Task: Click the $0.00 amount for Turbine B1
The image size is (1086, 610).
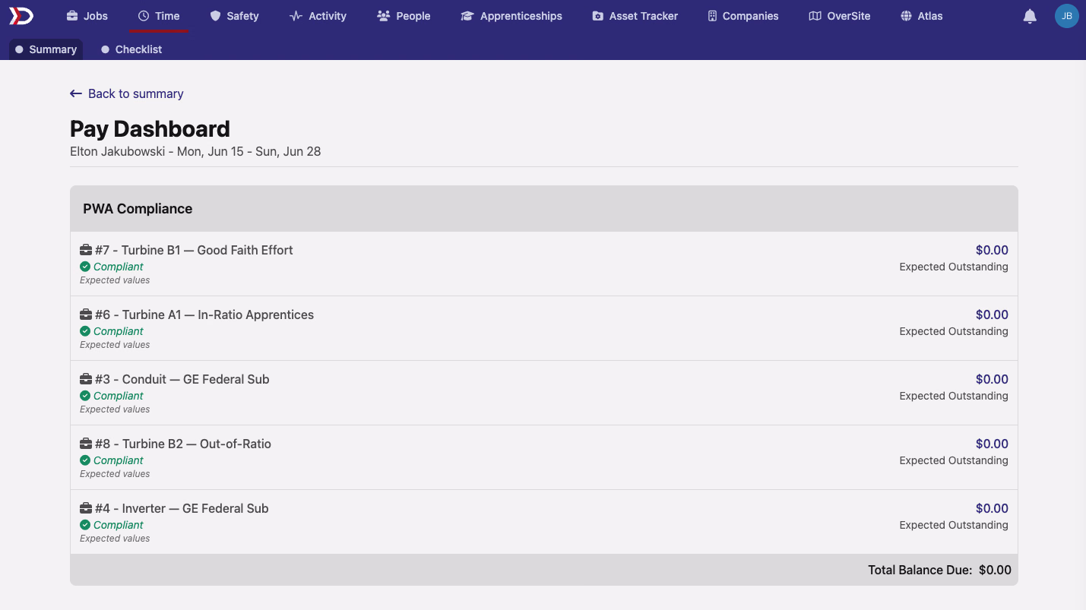Action: tap(992, 250)
